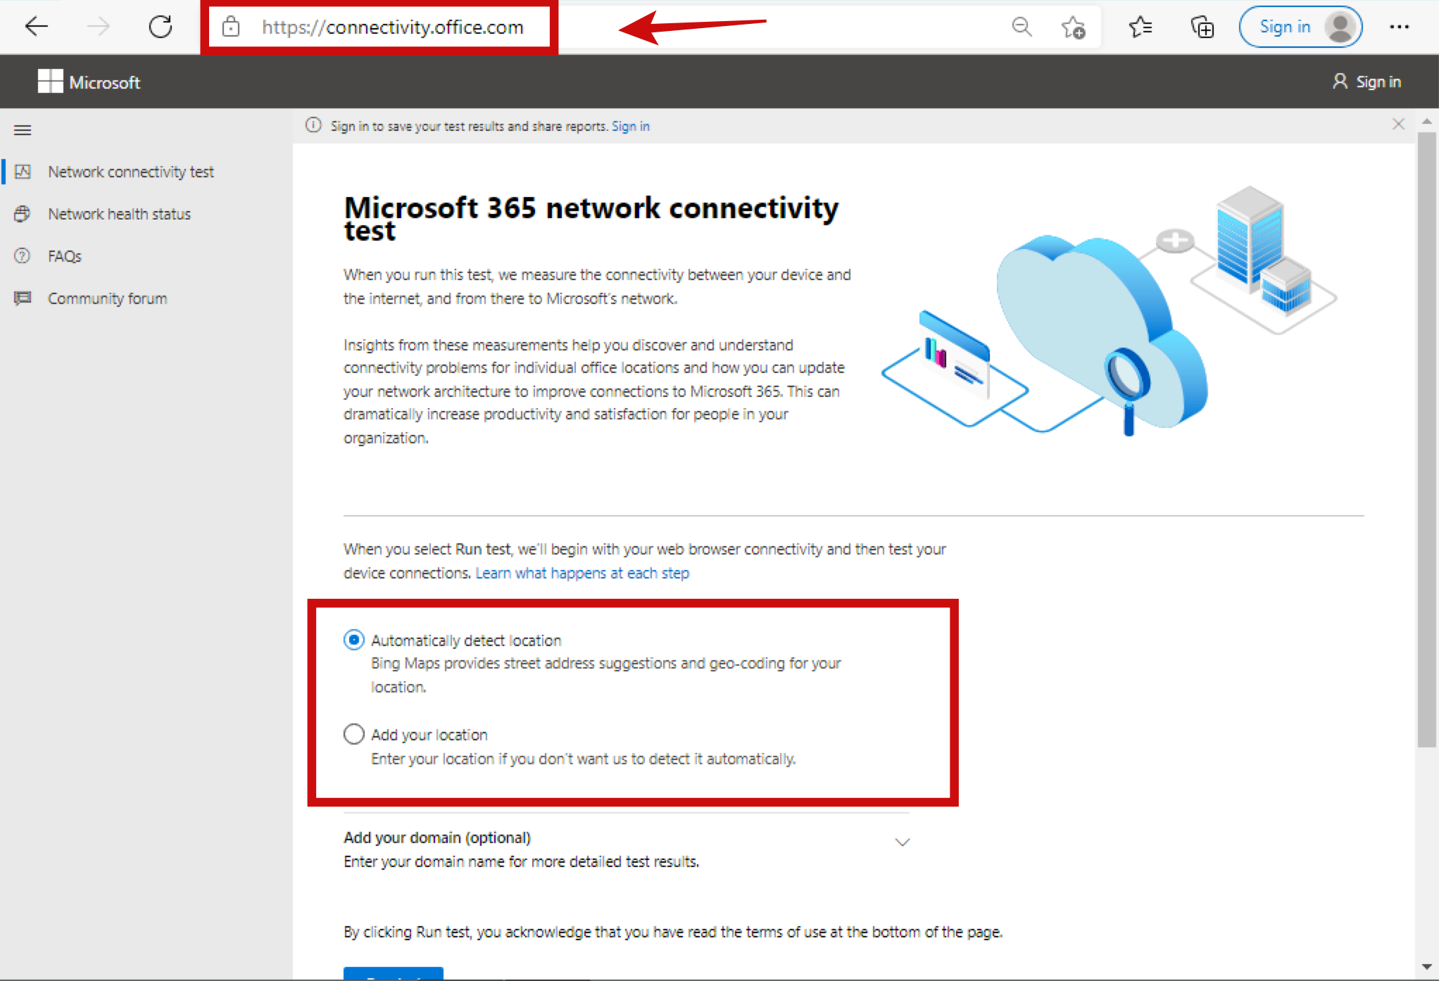This screenshot has width=1439, height=981.
Task: Select Add your location radio button
Action: pos(353,734)
